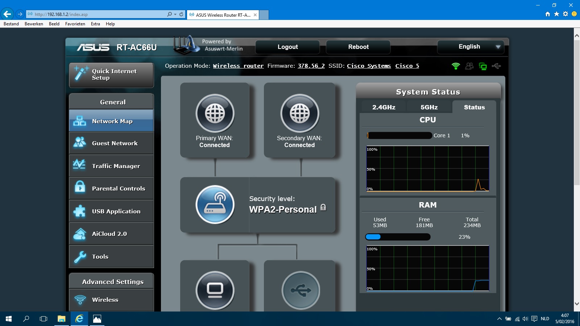580x326 pixels.
Task: Click the Logout button
Action: 287,47
